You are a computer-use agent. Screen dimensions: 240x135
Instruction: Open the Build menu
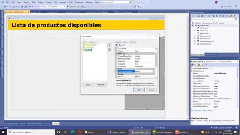coord(33,3)
